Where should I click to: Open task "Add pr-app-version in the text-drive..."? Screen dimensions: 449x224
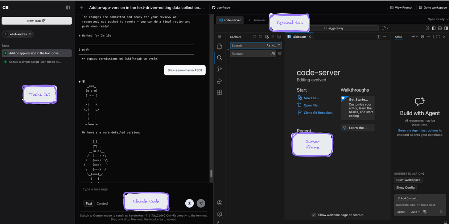37,53
